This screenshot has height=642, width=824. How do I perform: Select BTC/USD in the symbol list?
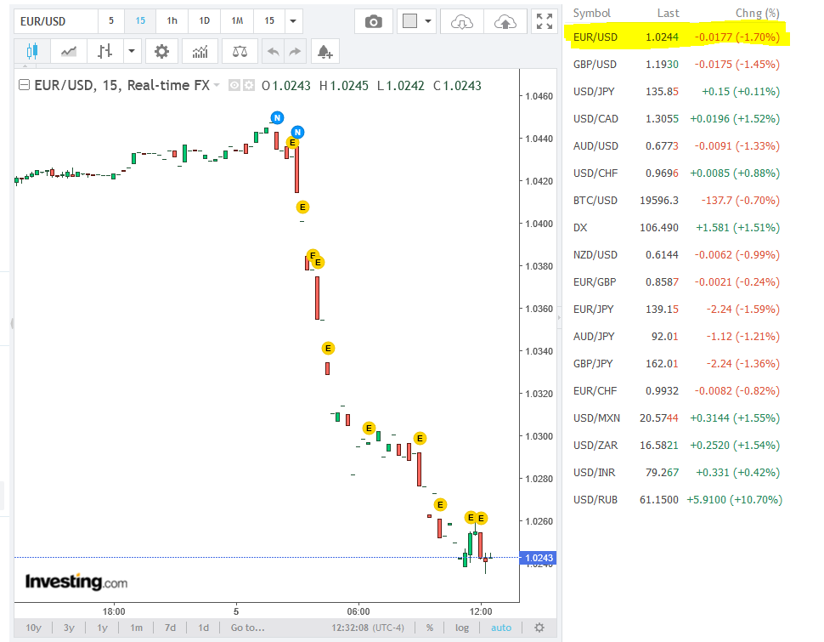(676, 200)
